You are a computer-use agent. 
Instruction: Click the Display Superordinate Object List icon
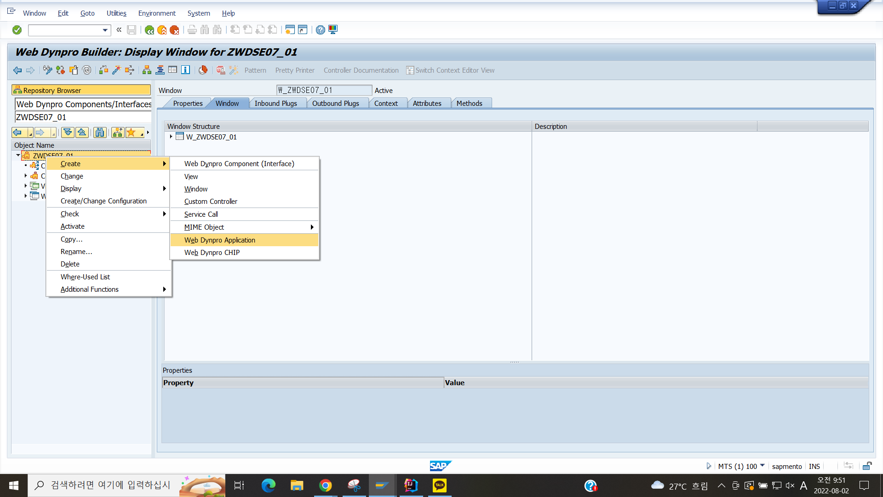point(118,133)
